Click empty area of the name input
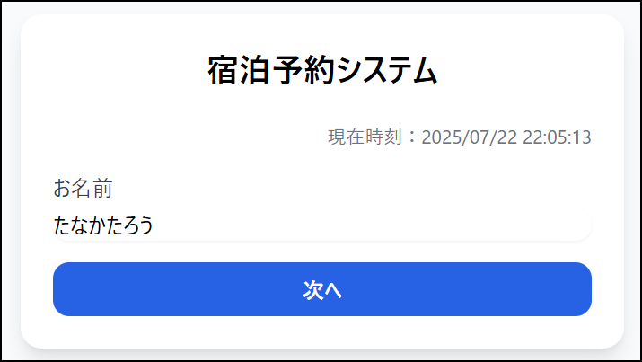 pos(368,225)
